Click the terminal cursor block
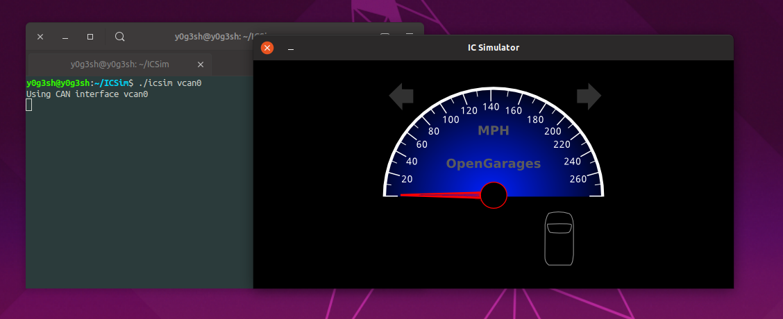Screen dimensions: 783x319 tap(29, 105)
